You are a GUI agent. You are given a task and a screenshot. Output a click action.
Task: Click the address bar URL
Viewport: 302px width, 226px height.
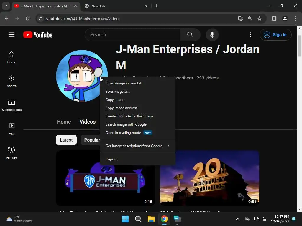pyautogui.click(x=83, y=19)
